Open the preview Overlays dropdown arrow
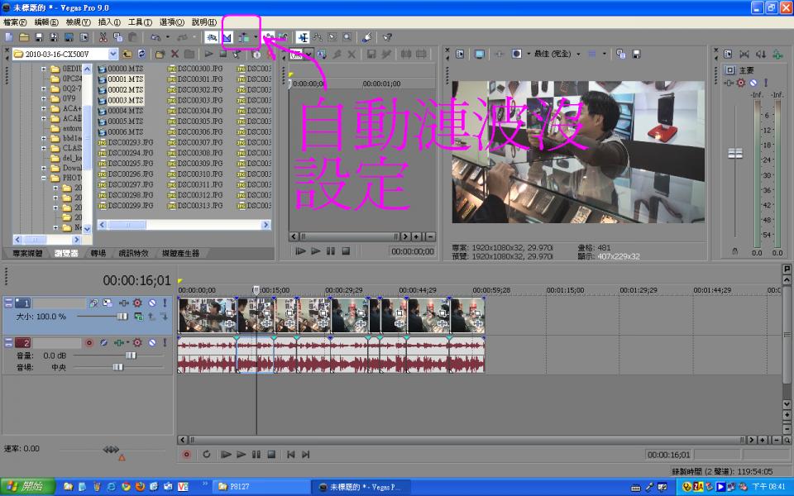Image resolution: width=794 pixels, height=496 pixels. pyautogui.click(x=604, y=54)
